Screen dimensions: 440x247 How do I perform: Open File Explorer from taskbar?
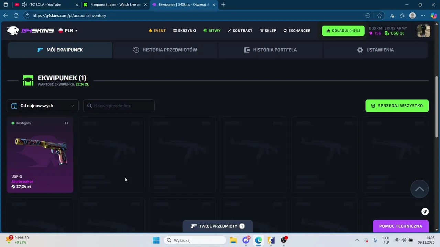click(233, 240)
